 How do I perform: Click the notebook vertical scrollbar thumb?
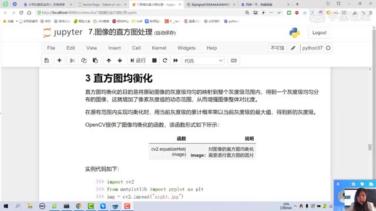pyautogui.click(x=370, y=147)
